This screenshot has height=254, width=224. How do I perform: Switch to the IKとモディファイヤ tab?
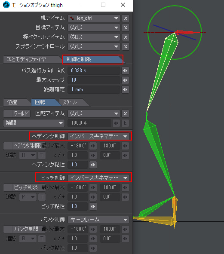point(32,59)
